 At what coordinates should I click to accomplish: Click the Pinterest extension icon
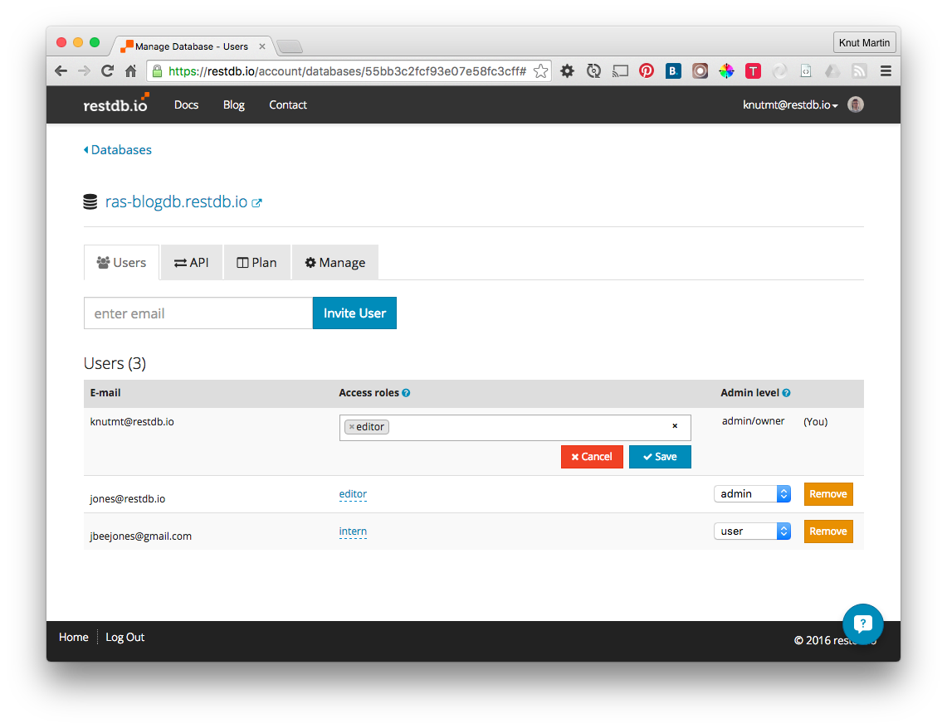pos(647,71)
